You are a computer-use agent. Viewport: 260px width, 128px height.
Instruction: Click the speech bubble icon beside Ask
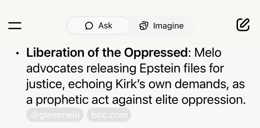pyautogui.click(x=89, y=26)
